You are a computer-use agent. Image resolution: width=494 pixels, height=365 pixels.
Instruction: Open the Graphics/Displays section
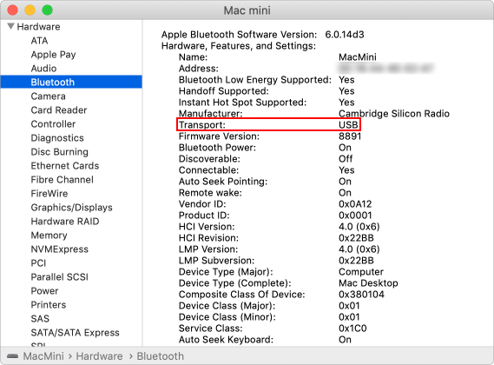coord(71,207)
